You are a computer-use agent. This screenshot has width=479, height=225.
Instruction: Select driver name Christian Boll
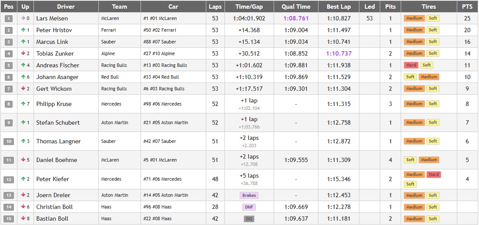pyautogui.click(x=54, y=207)
